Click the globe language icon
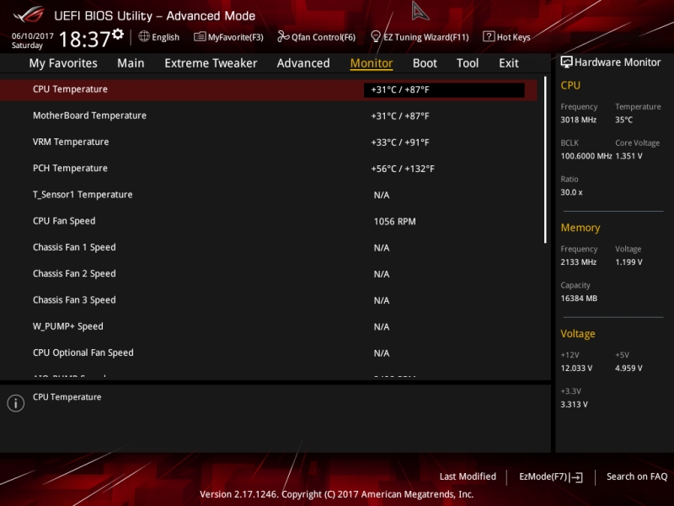This screenshot has width=674, height=506. coord(144,36)
